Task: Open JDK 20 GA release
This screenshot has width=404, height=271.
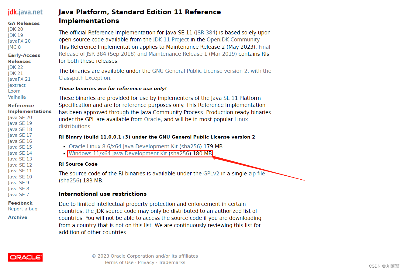Action: click(16, 29)
